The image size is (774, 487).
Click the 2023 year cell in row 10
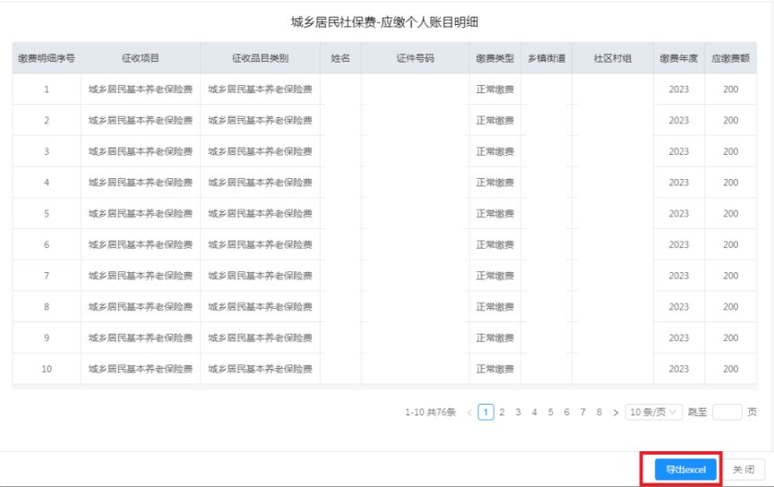pyautogui.click(x=679, y=369)
